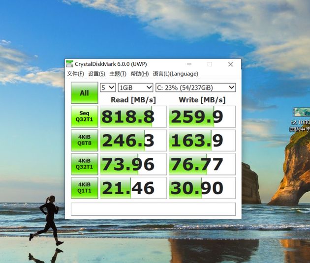Open the drive selector showing C: 23%
The height and width of the screenshot is (263, 310).
(x=195, y=88)
